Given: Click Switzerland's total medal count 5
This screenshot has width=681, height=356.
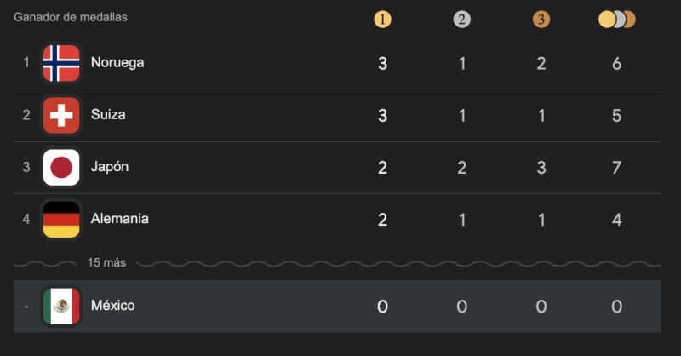Looking at the screenshot, I should click(617, 115).
